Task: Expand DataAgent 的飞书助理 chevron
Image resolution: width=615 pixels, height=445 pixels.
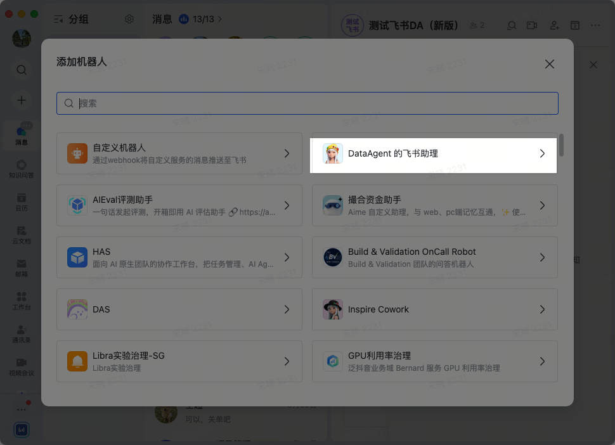Action: 542,153
